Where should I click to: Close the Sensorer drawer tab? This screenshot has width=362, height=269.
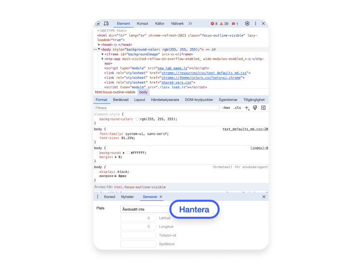[x=161, y=197]
